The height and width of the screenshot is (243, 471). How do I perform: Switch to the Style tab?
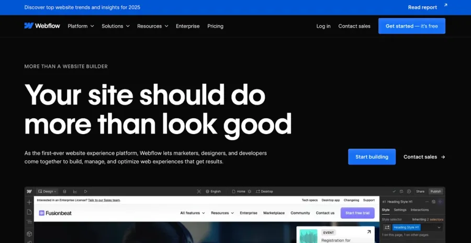point(386,210)
